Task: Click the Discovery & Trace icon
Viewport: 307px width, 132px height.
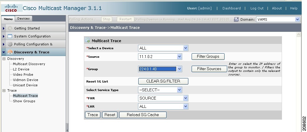Action: point(10,52)
